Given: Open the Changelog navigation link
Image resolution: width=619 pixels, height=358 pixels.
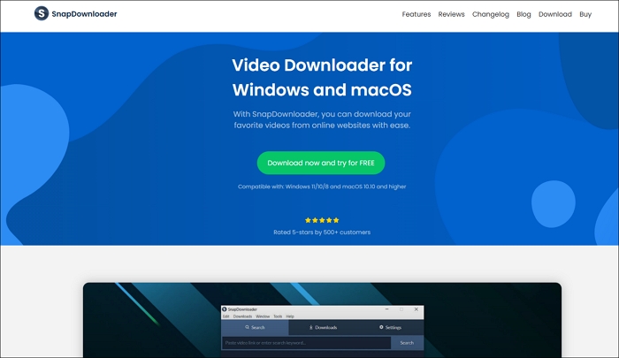Looking at the screenshot, I should [x=490, y=14].
